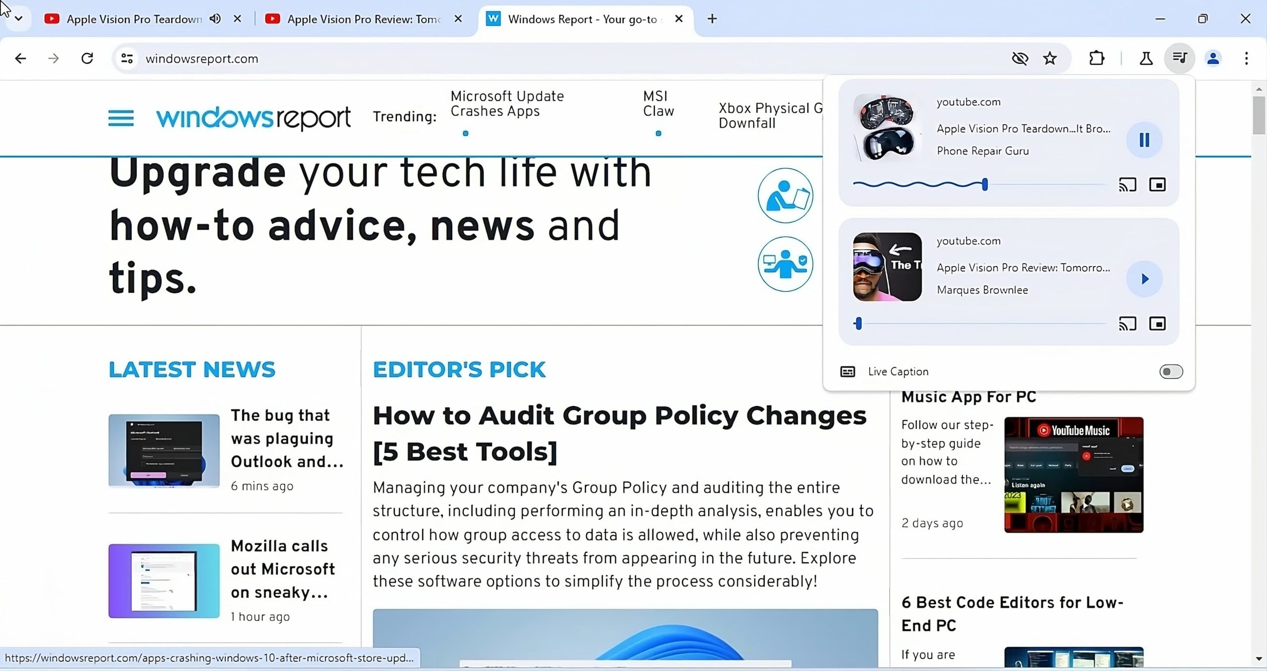Open trending MSI Claw link
The width and height of the screenshot is (1267, 671).
(658, 103)
